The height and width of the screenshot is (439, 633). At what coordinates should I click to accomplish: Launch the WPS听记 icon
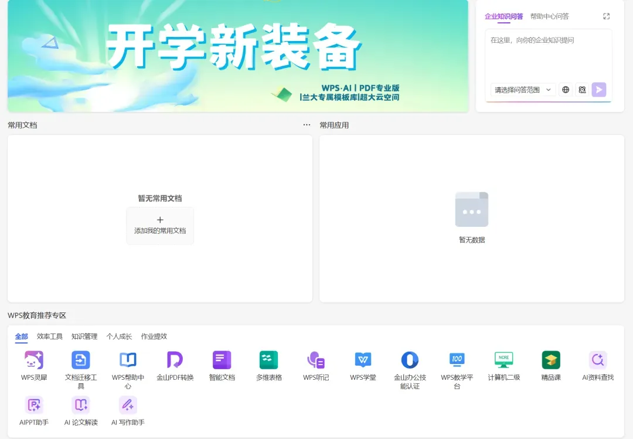pyautogui.click(x=316, y=360)
